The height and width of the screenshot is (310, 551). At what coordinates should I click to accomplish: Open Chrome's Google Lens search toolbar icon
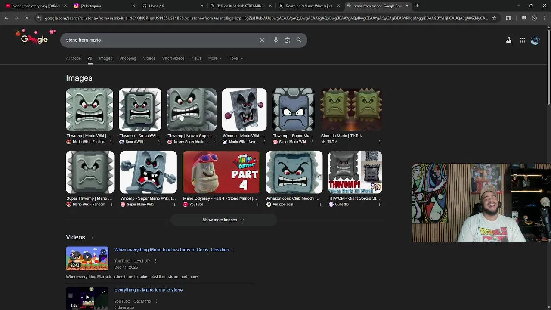click(x=508, y=18)
